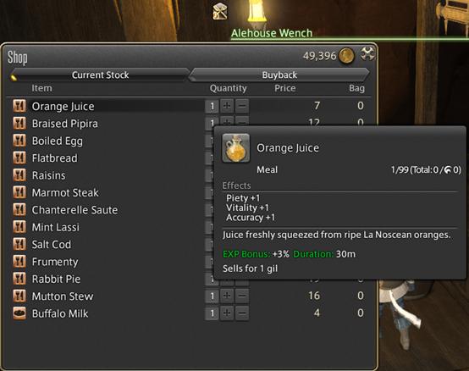This screenshot has height=371, width=469.
Task: Click the Braised Pipira meal icon
Action: pyautogui.click(x=19, y=124)
